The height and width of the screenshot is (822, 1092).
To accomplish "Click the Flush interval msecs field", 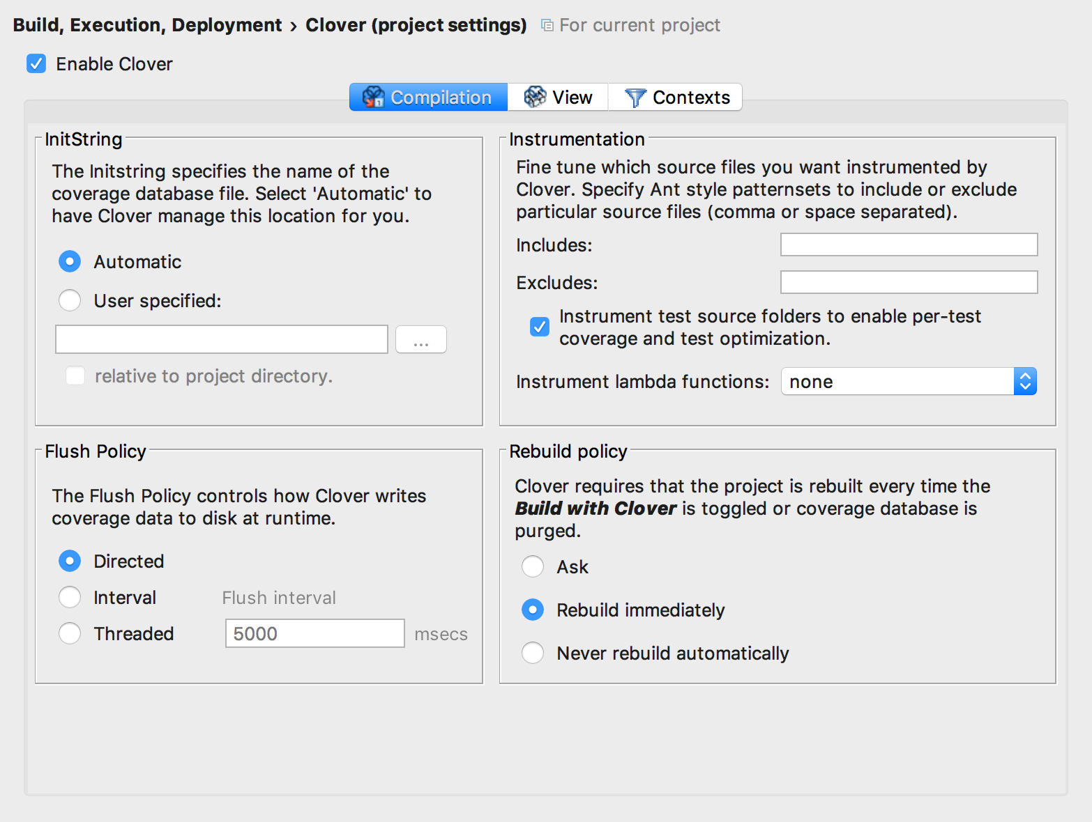I will click(314, 634).
